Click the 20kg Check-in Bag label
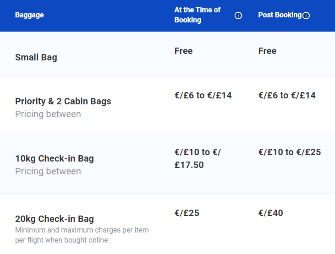This screenshot has width=335, height=254. pyautogui.click(x=55, y=219)
